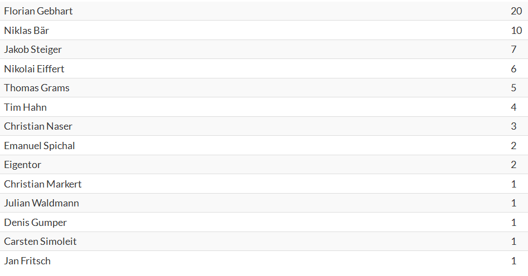Select Carsten Simoleit in the list
Image resolution: width=528 pixels, height=276 pixels.
(40, 241)
